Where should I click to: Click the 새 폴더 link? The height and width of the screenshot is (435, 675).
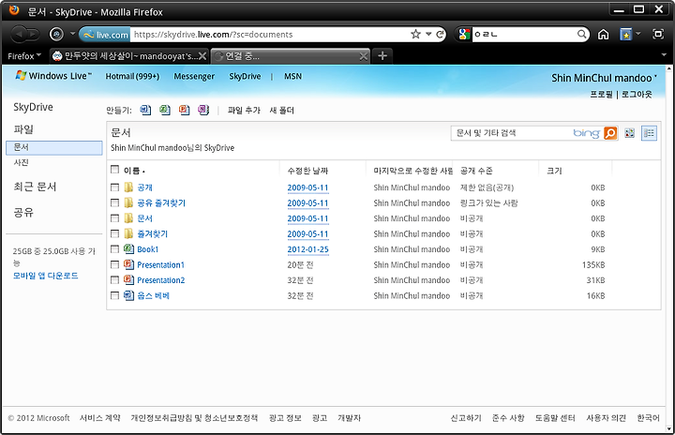[281, 111]
